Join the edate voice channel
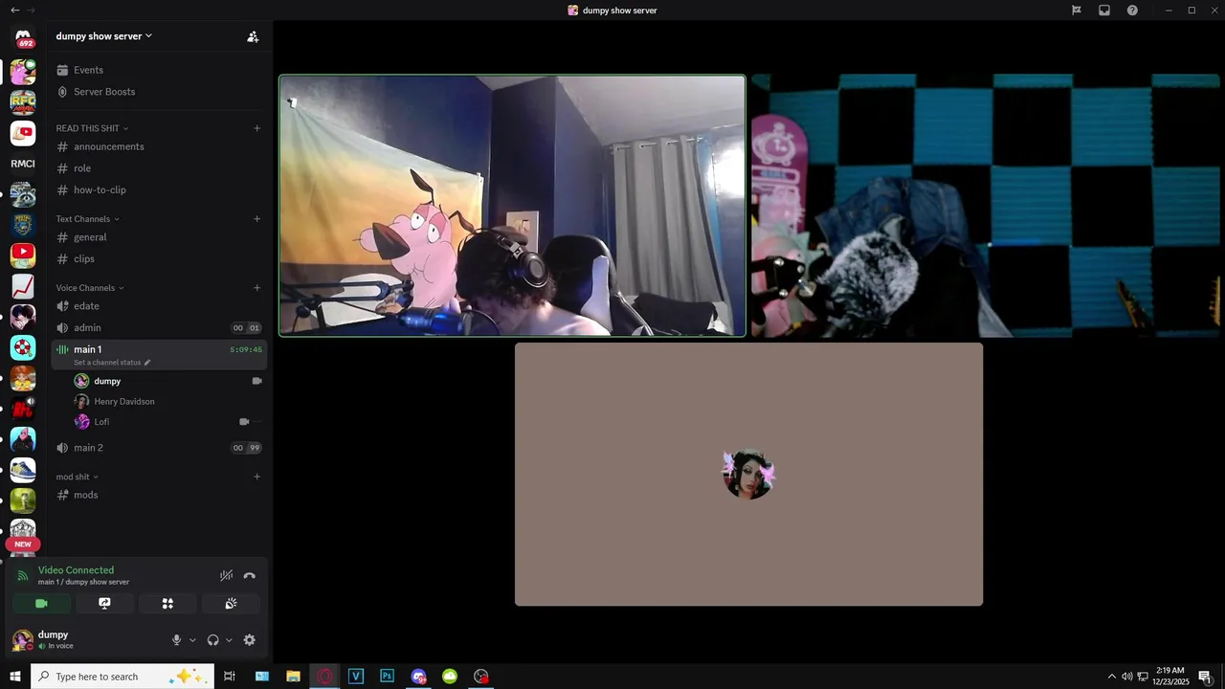 pyautogui.click(x=159, y=306)
